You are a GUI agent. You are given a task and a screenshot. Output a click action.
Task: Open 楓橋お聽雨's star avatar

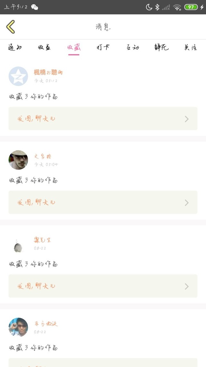pos(18,76)
